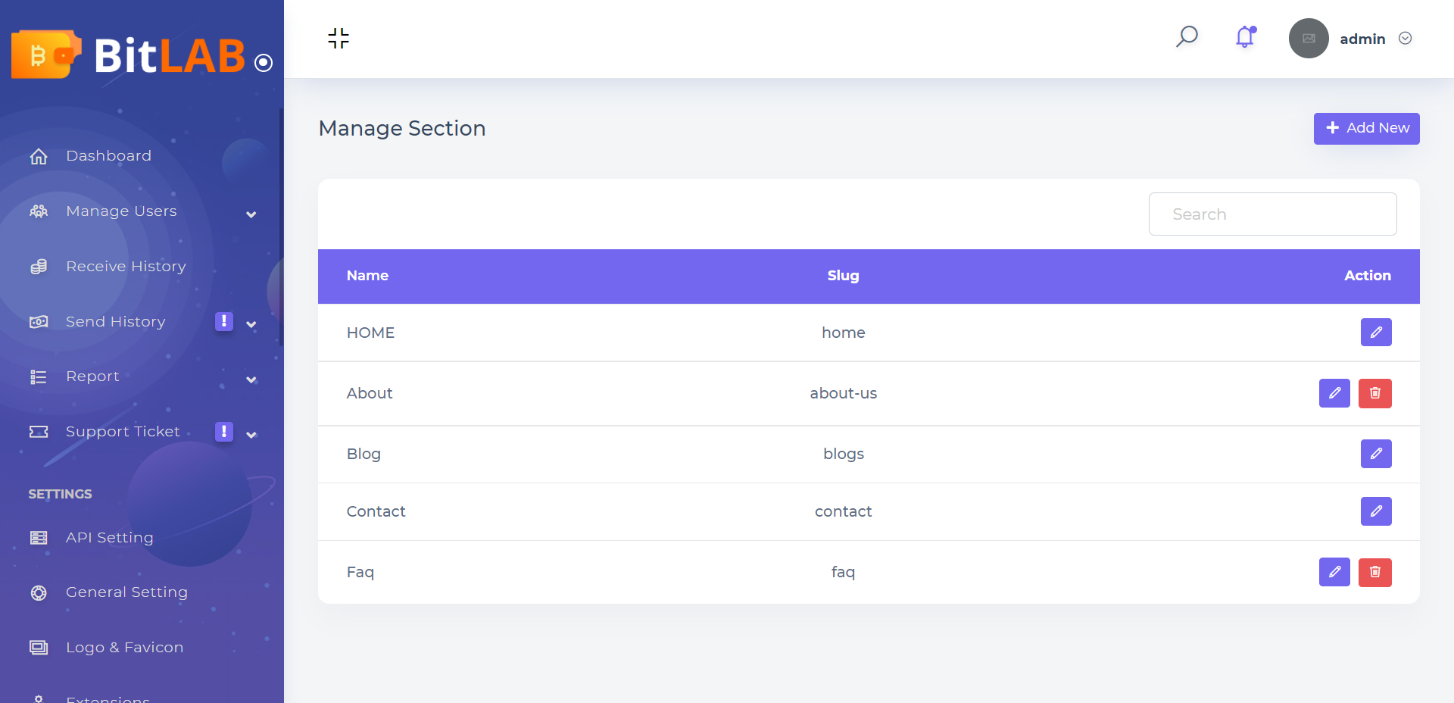Click the Add New button
This screenshot has width=1454, height=703.
pos(1366,128)
